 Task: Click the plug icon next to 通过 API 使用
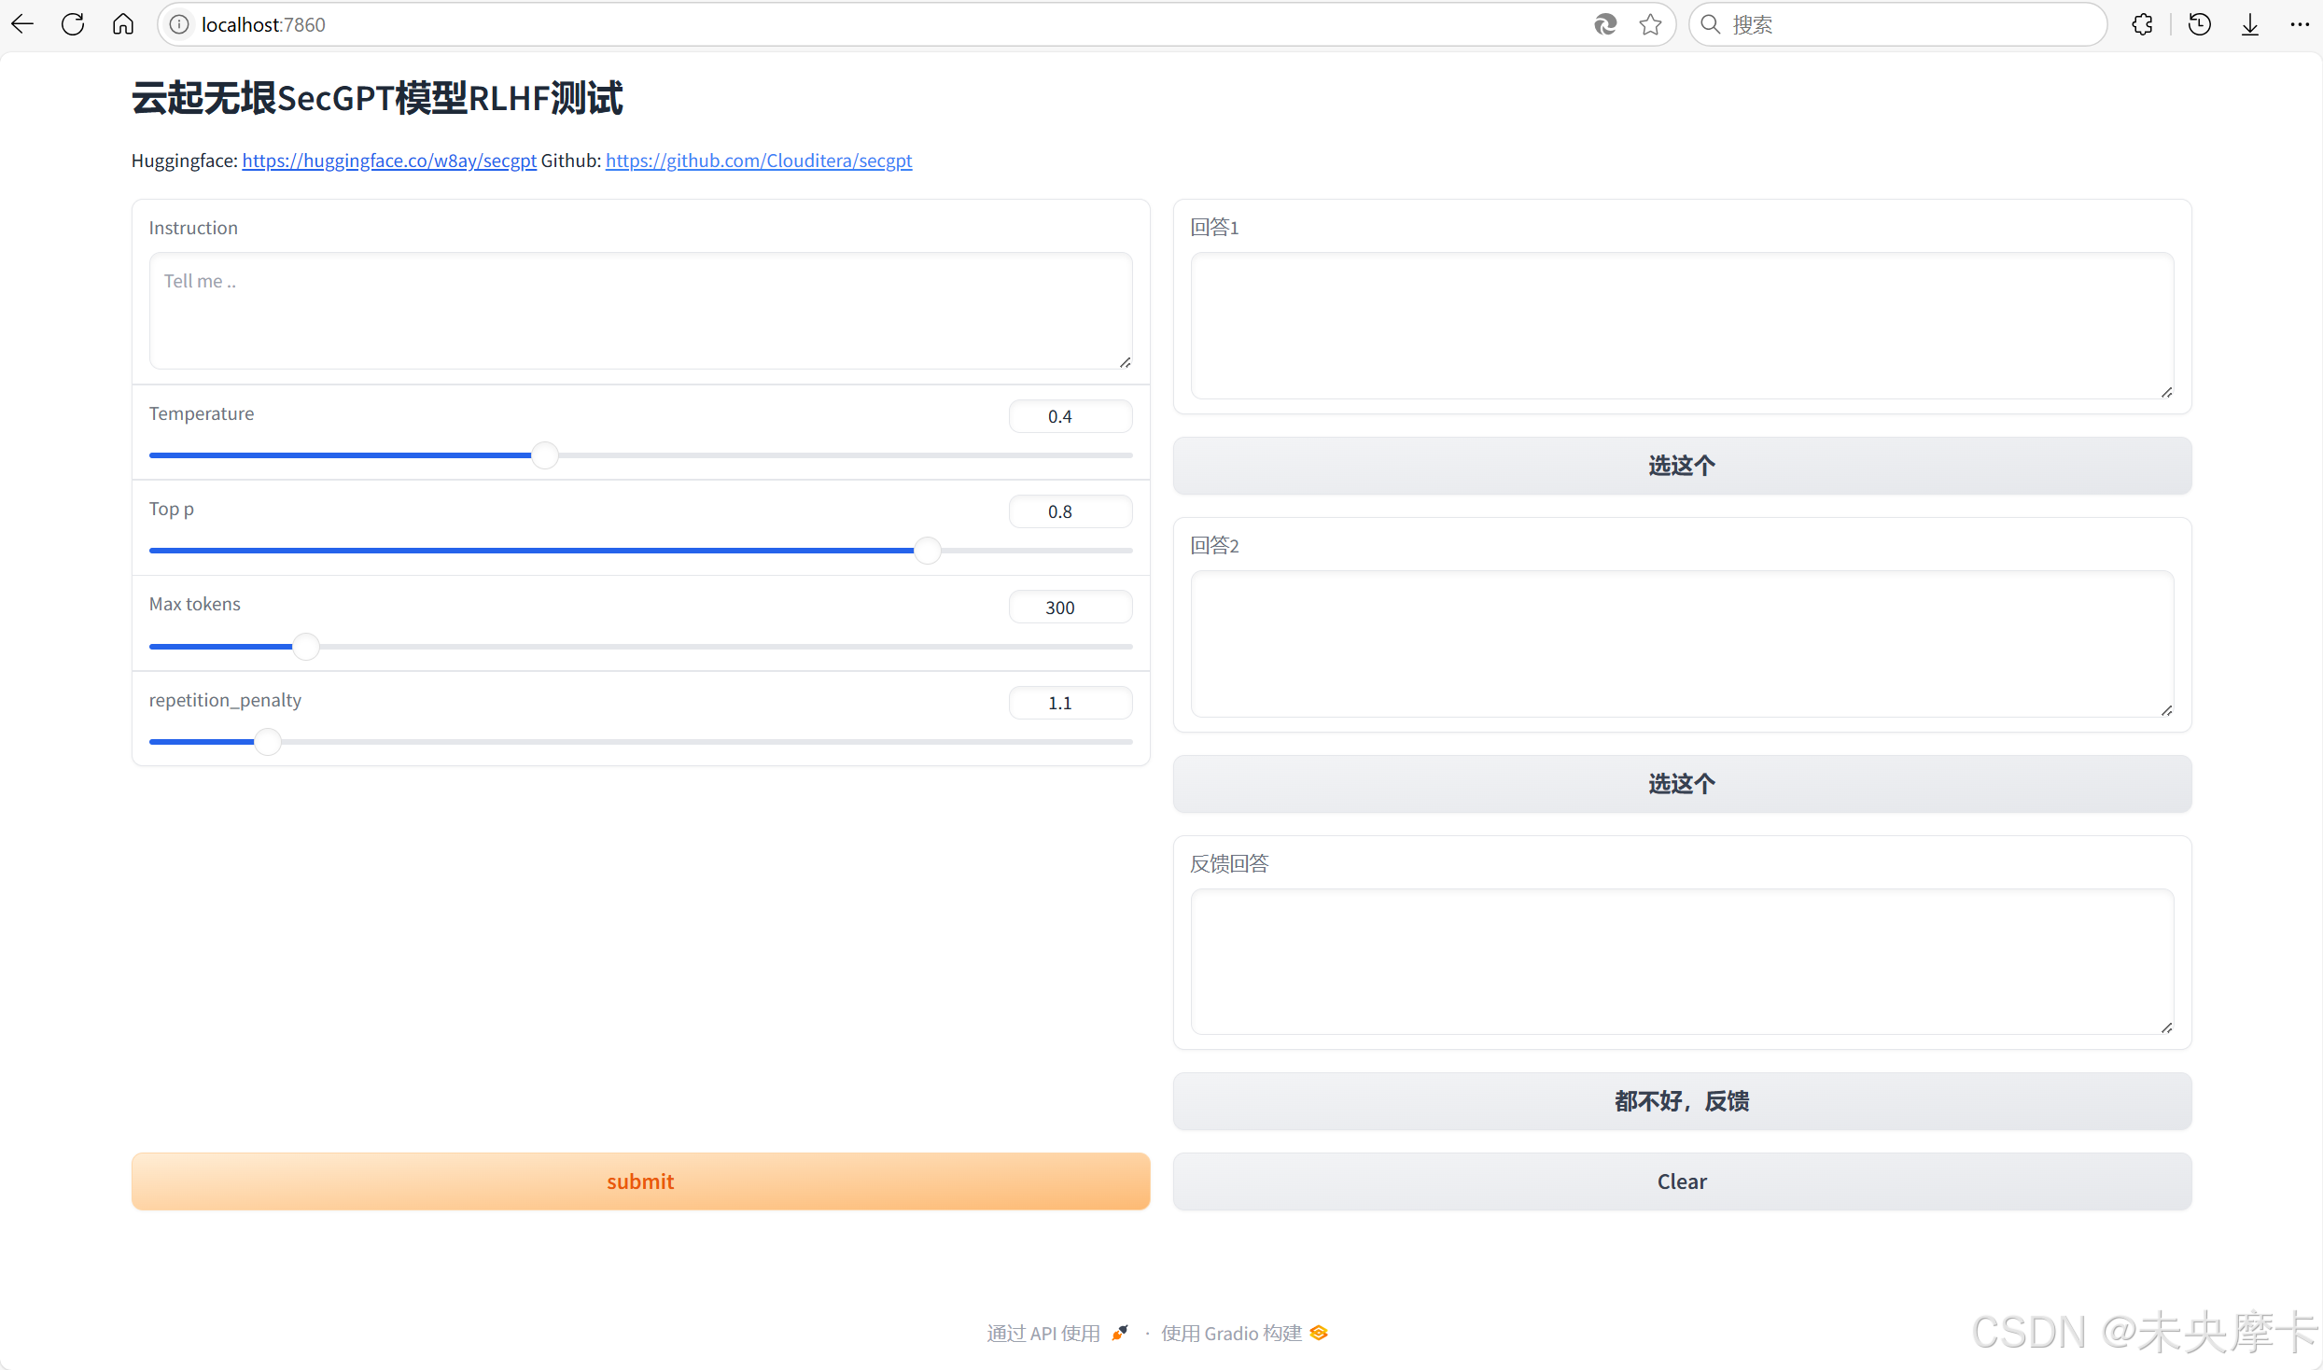[1120, 1333]
